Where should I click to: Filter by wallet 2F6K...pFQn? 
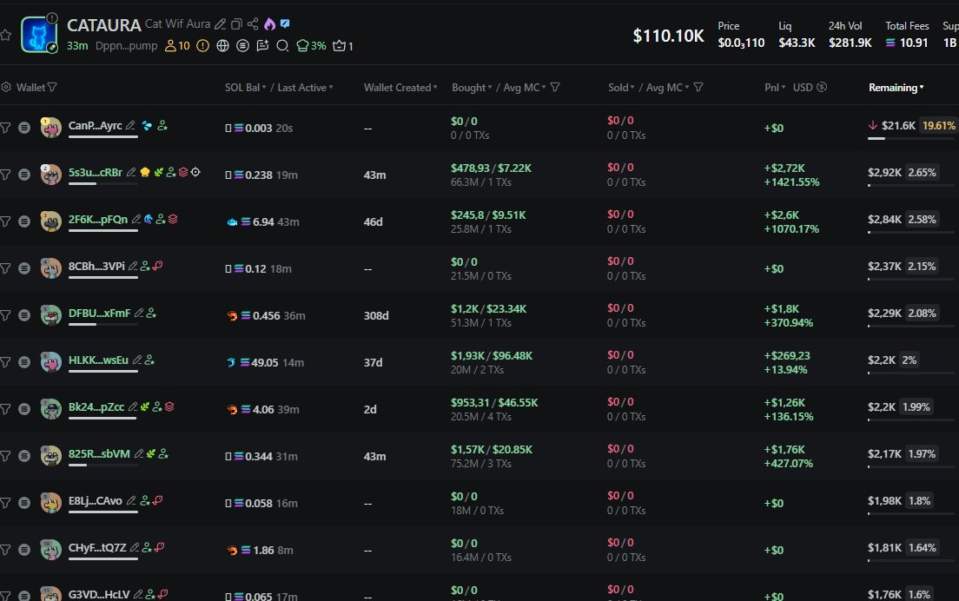5,221
